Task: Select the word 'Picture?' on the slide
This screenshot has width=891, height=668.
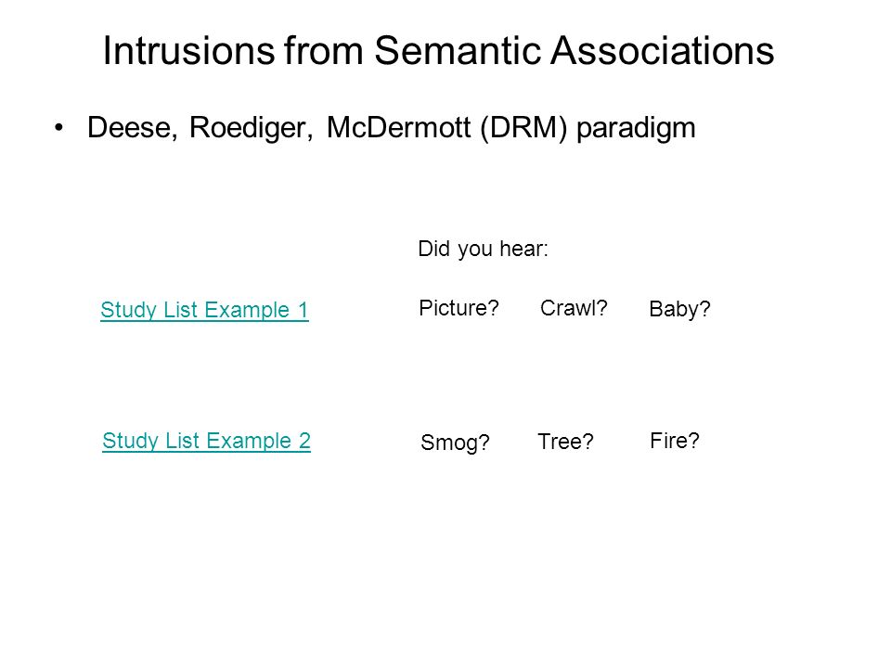Action: (458, 308)
